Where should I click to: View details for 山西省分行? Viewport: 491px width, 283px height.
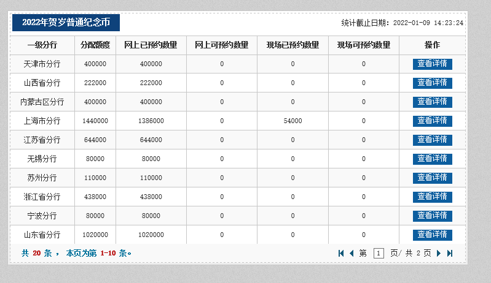432,83
